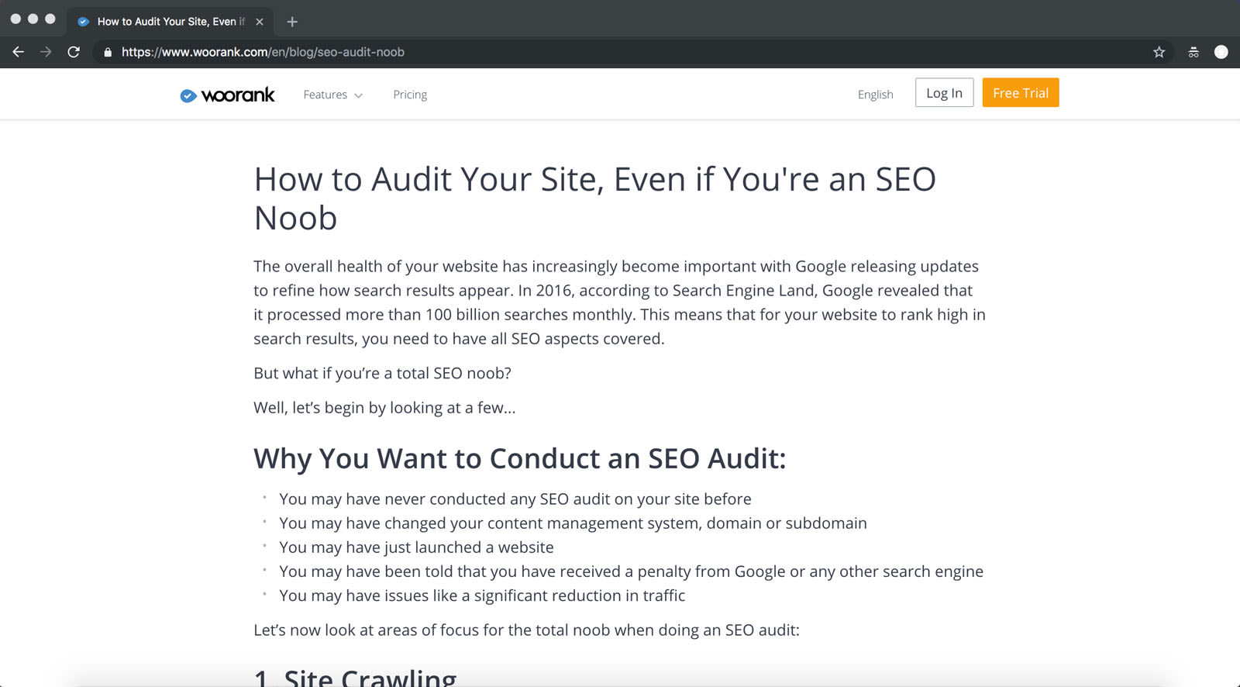Open the browser menu circle at far right

(x=1221, y=52)
